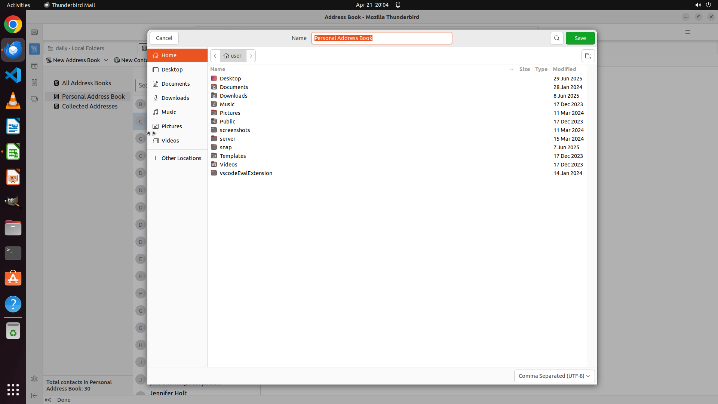This screenshot has width=718, height=404.
Task: Toggle the Name column sort arrow
Action: coord(511,69)
